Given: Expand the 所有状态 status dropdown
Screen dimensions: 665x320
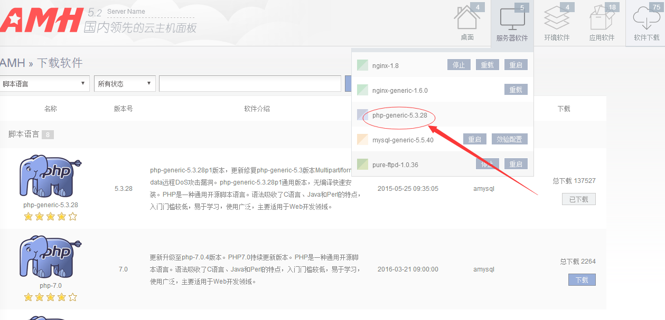Looking at the screenshot, I should (x=125, y=84).
